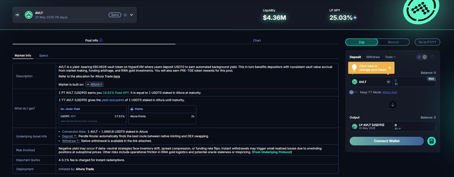Click the chain logo left of the AVLT header

(17, 15)
